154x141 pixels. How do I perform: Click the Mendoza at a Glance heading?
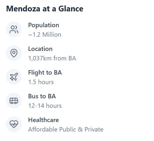[x=45, y=9]
